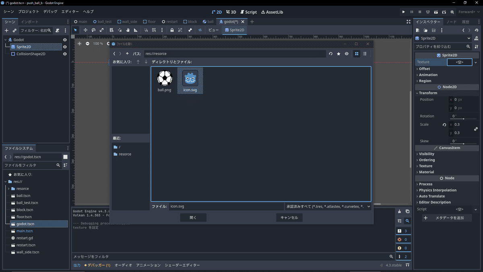This screenshot has width=483, height=272.
Task: Select the Move tool in the 2D toolbar
Action: (x=85, y=30)
